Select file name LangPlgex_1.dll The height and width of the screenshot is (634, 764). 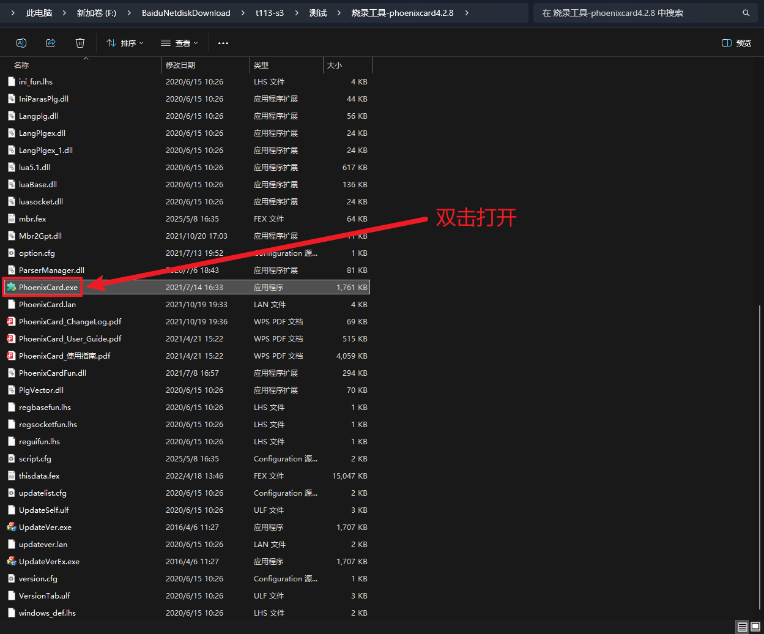(x=46, y=150)
